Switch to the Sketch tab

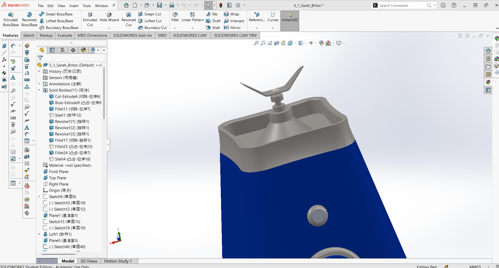(x=29, y=35)
